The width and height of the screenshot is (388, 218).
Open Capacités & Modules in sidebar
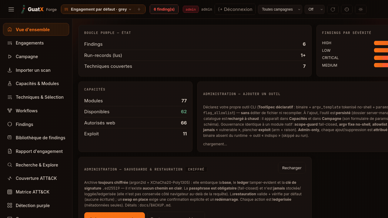(x=36, y=84)
